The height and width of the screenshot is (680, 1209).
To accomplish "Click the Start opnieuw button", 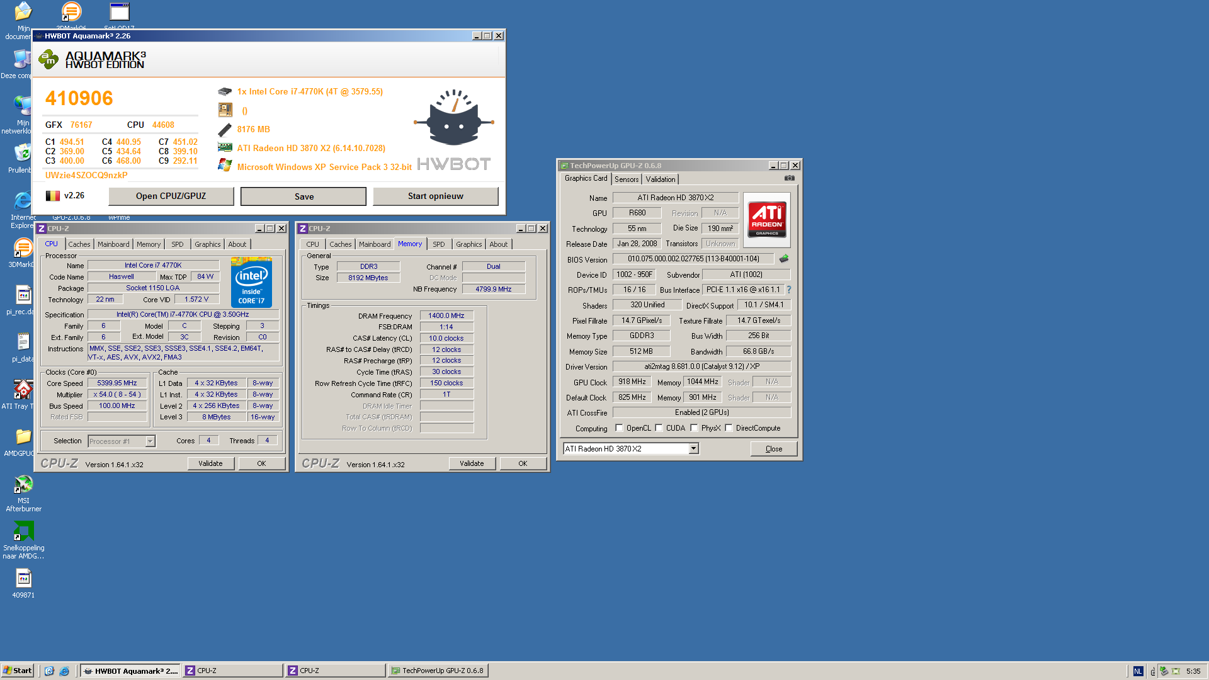I will tap(436, 196).
